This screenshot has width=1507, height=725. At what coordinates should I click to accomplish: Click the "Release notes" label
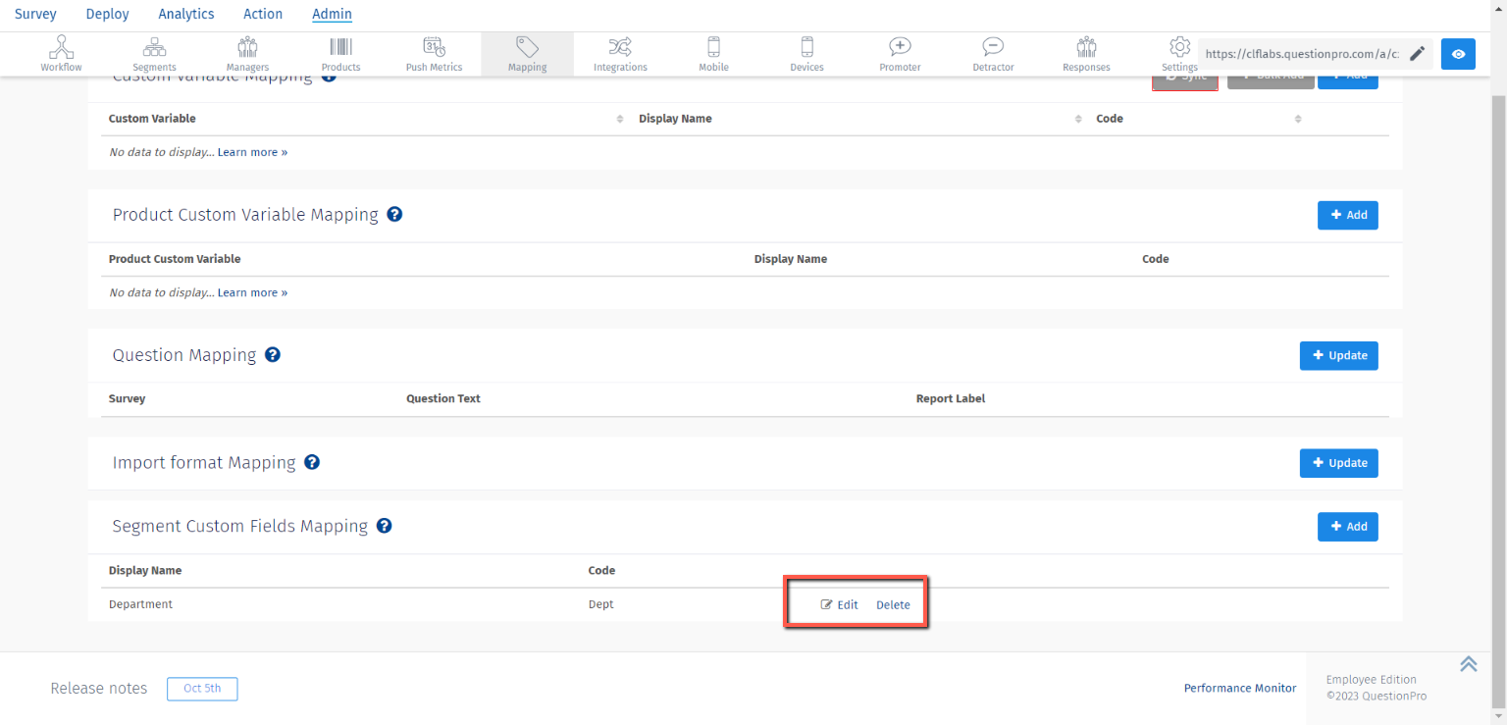tap(99, 689)
